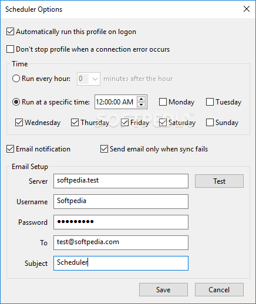Viewport: 256px width, 304px height.
Task: Uncheck the Friday checkbox
Action: pos(124,123)
